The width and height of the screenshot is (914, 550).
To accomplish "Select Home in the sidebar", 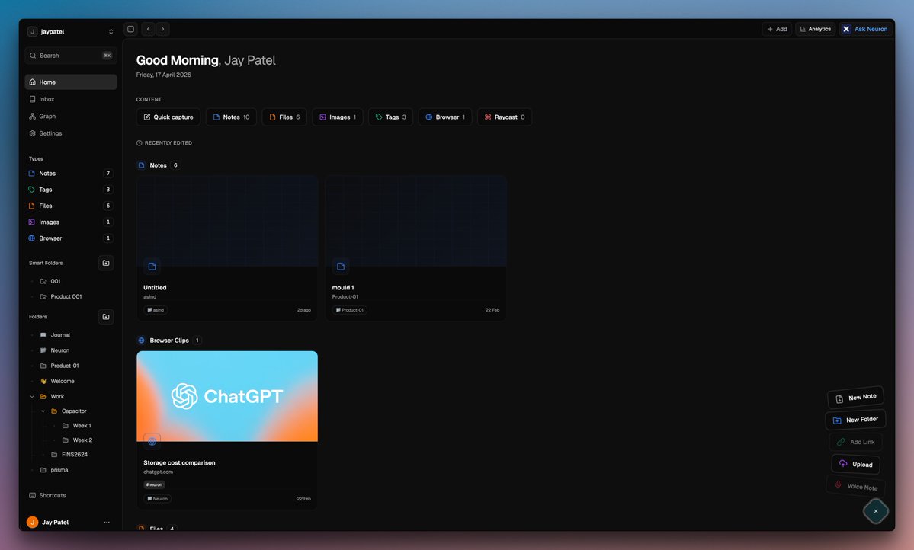I will click(x=71, y=82).
